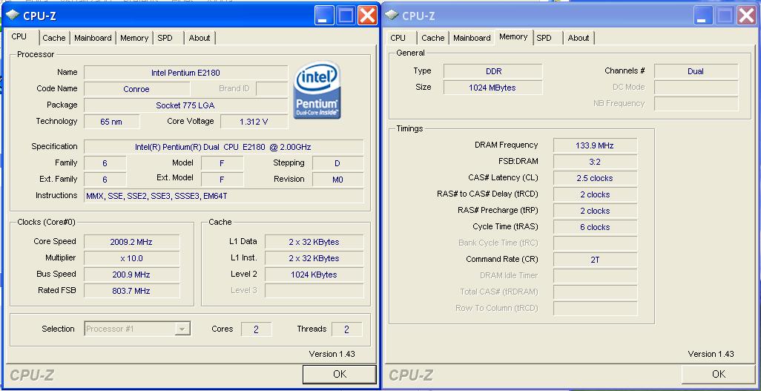Click the Rated FSB value '803.7 MHz'
The width and height of the screenshot is (761, 391).
click(131, 291)
